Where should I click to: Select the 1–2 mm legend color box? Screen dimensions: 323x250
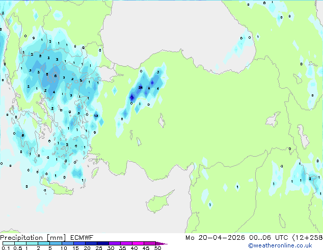32,243
